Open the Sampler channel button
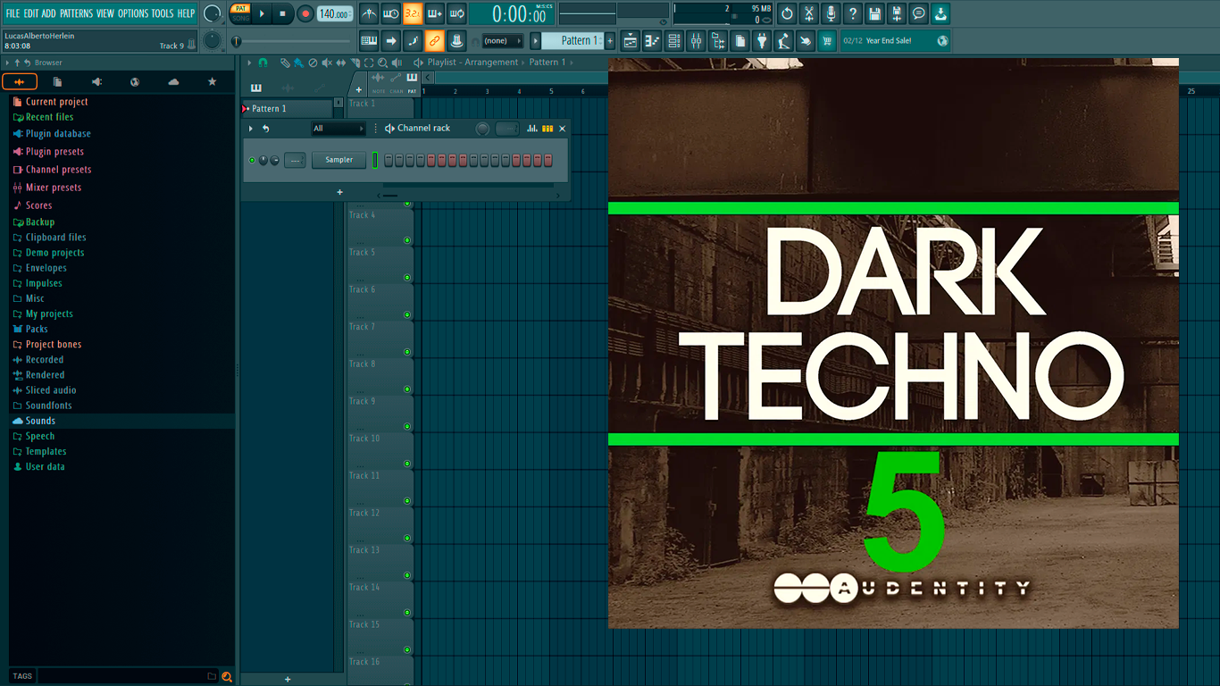Screen dimensions: 1220x686 pyautogui.click(x=338, y=160)
